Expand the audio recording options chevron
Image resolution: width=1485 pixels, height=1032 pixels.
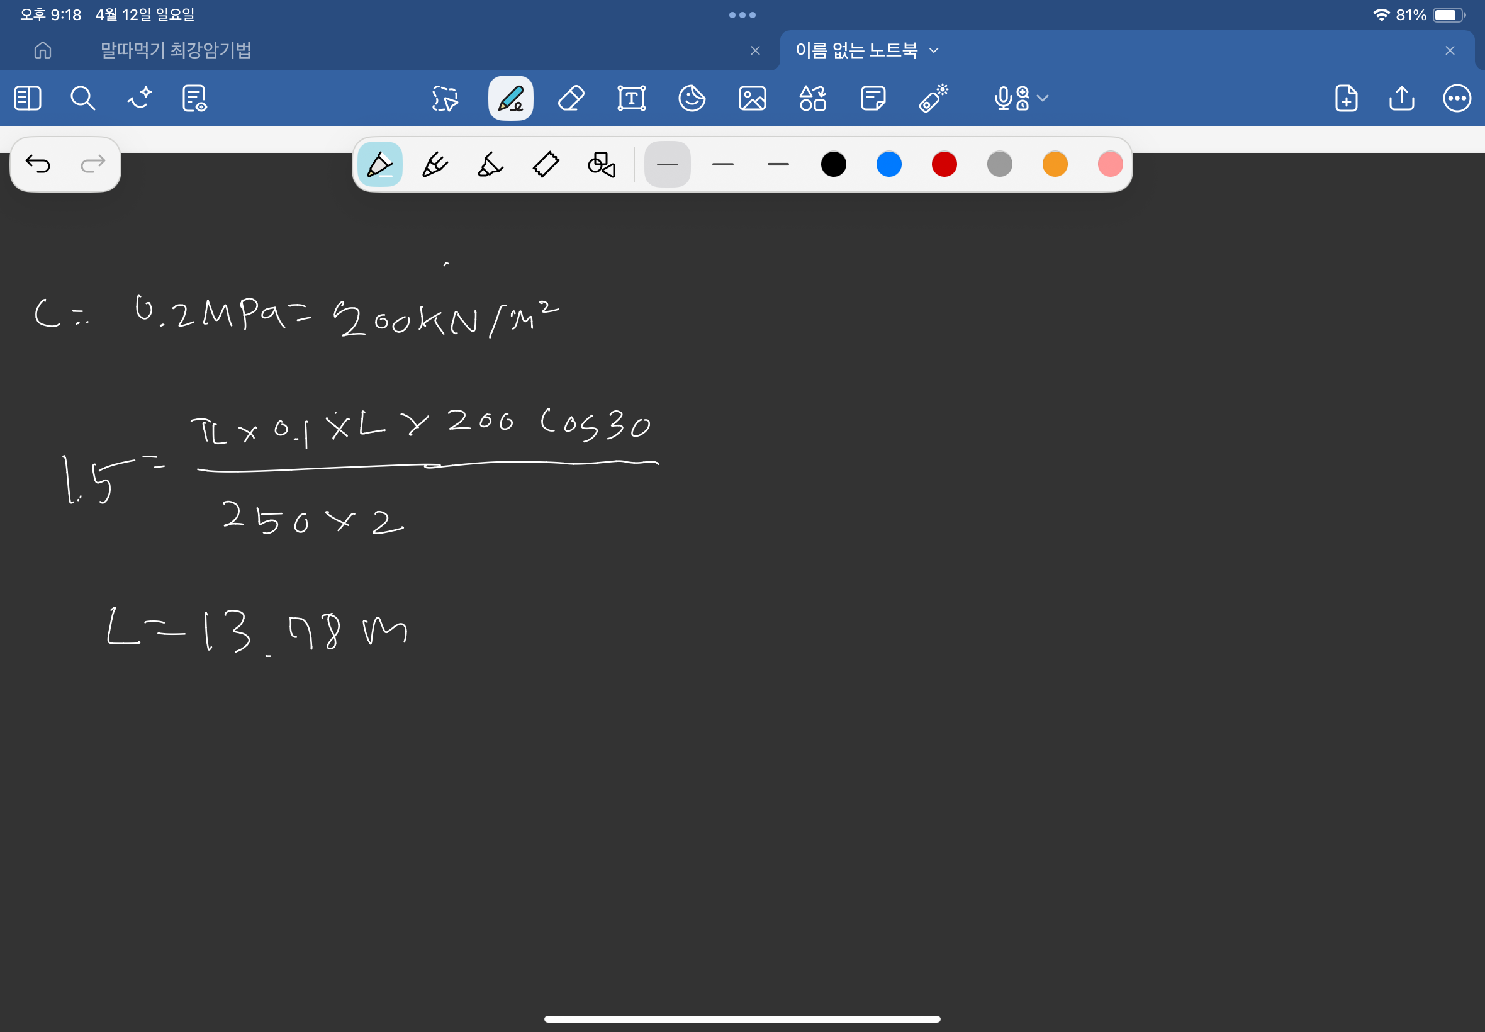[x=1042, y=98]
